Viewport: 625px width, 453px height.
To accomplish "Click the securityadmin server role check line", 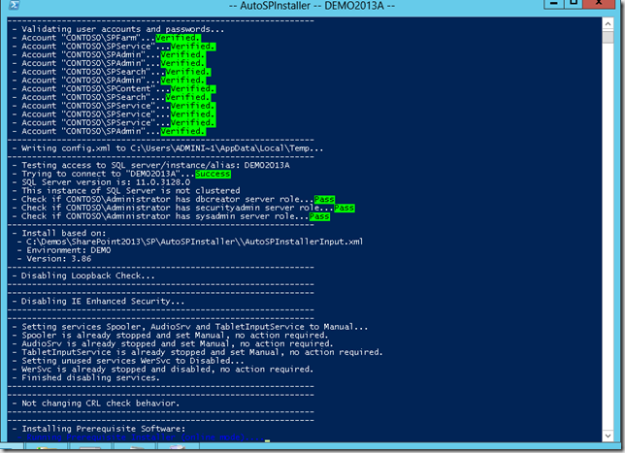I will [x=183, y=208].
